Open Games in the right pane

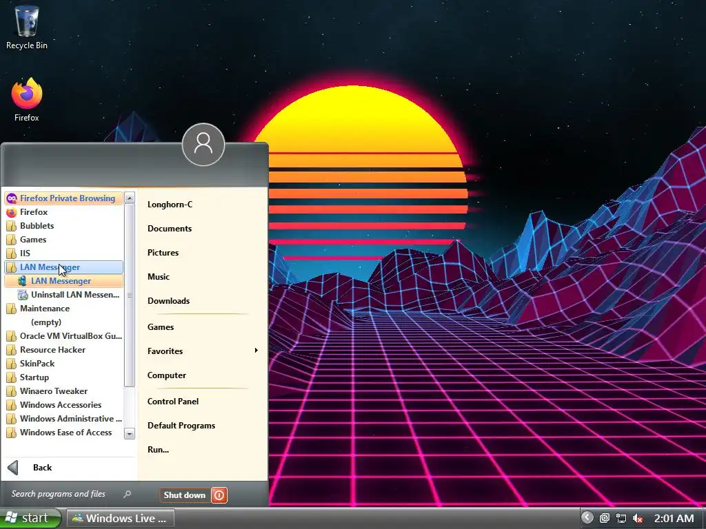(x=161, y=327)
